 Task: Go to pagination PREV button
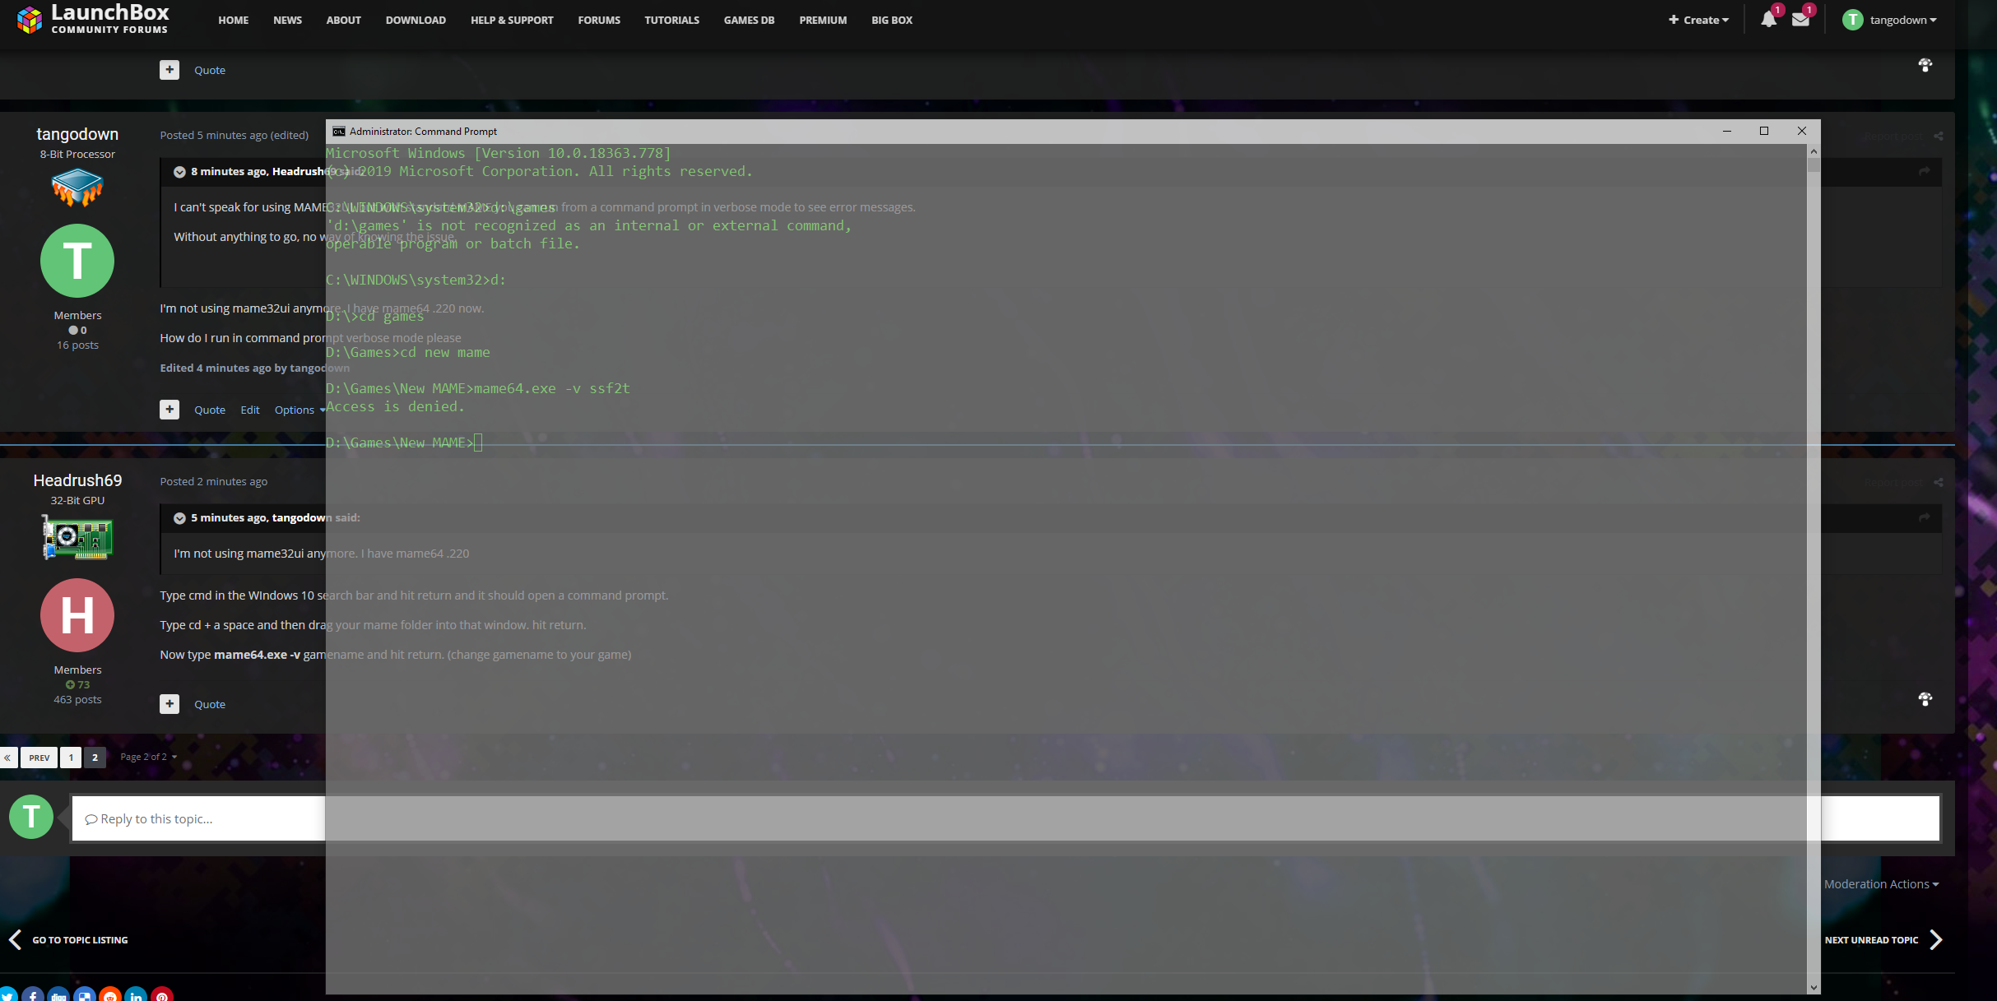point(39,758)
